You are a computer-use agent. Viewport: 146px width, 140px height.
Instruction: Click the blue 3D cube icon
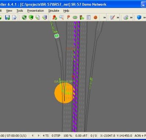coord(139,18)
